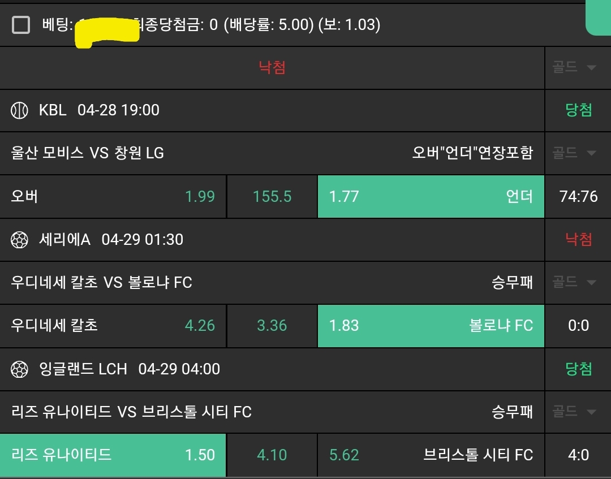Click the England LCH soccer ball icon
The image size is (611, 479).
pos(19,369)
